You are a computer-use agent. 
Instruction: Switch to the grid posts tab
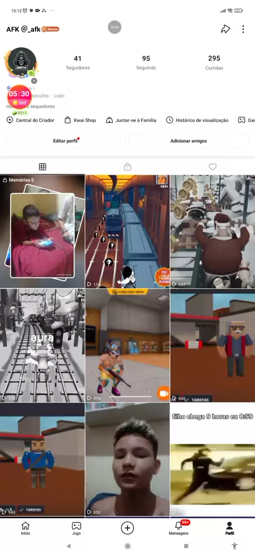coord(42,167)
